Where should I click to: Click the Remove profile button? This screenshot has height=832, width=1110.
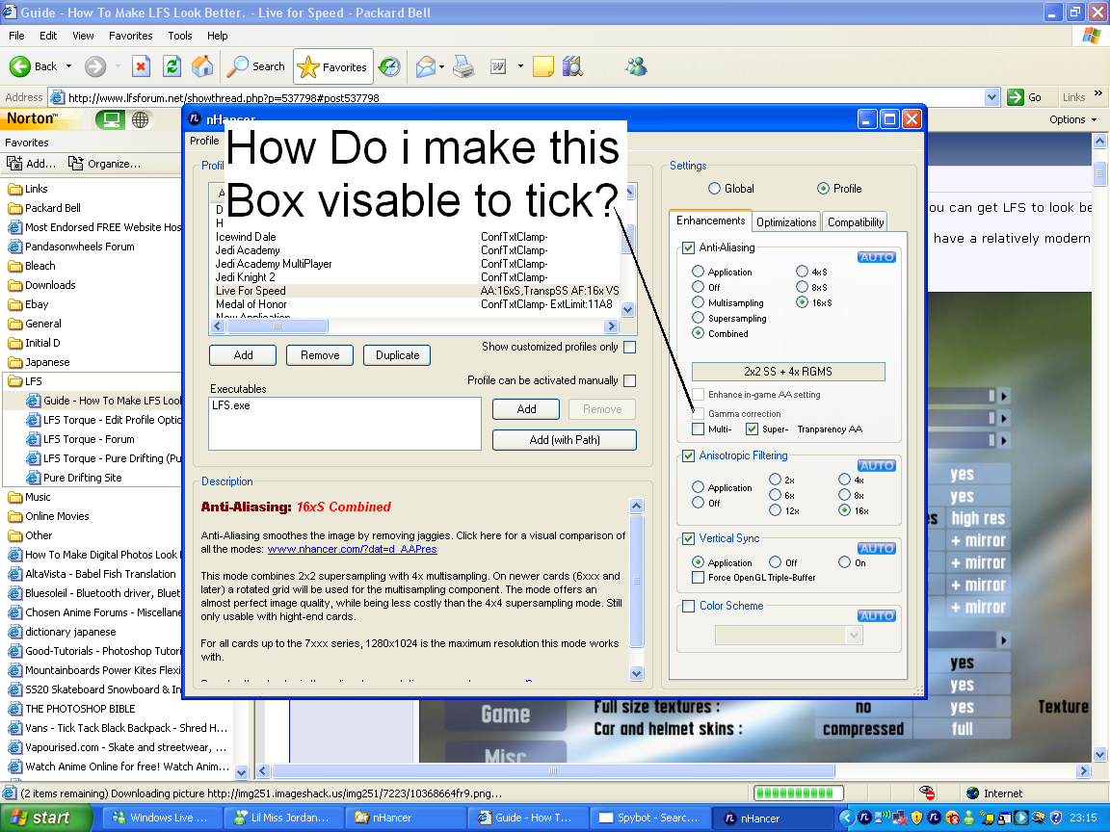click(320, 355)
